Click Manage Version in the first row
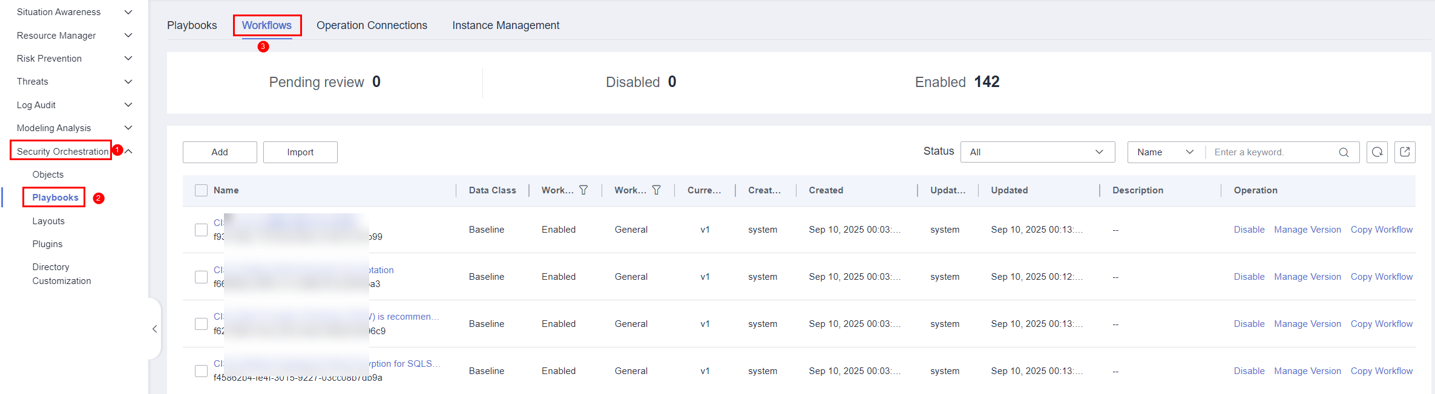The width and height of the screenshot is (1435, 394). tap(1307, 230)
